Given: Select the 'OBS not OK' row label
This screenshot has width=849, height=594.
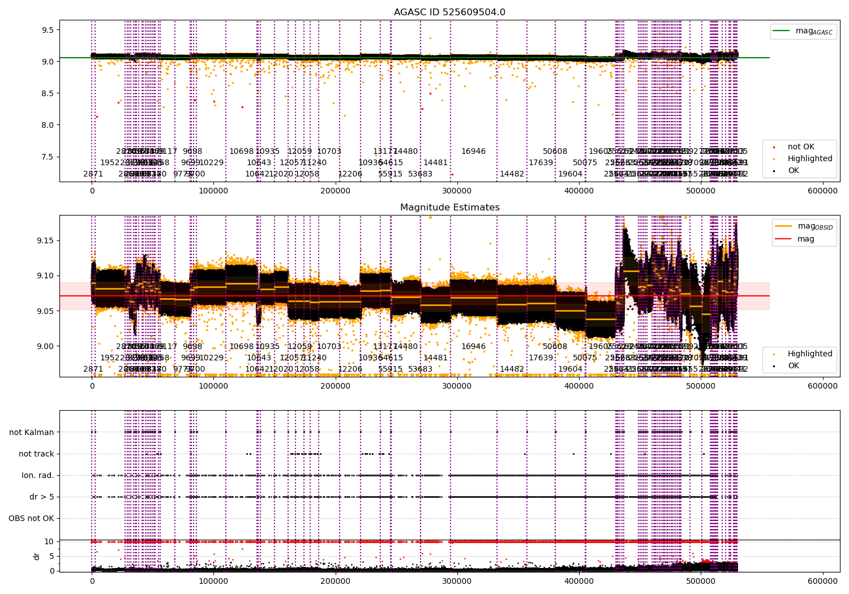Looking at the screenshot, I should pos(31,518).
